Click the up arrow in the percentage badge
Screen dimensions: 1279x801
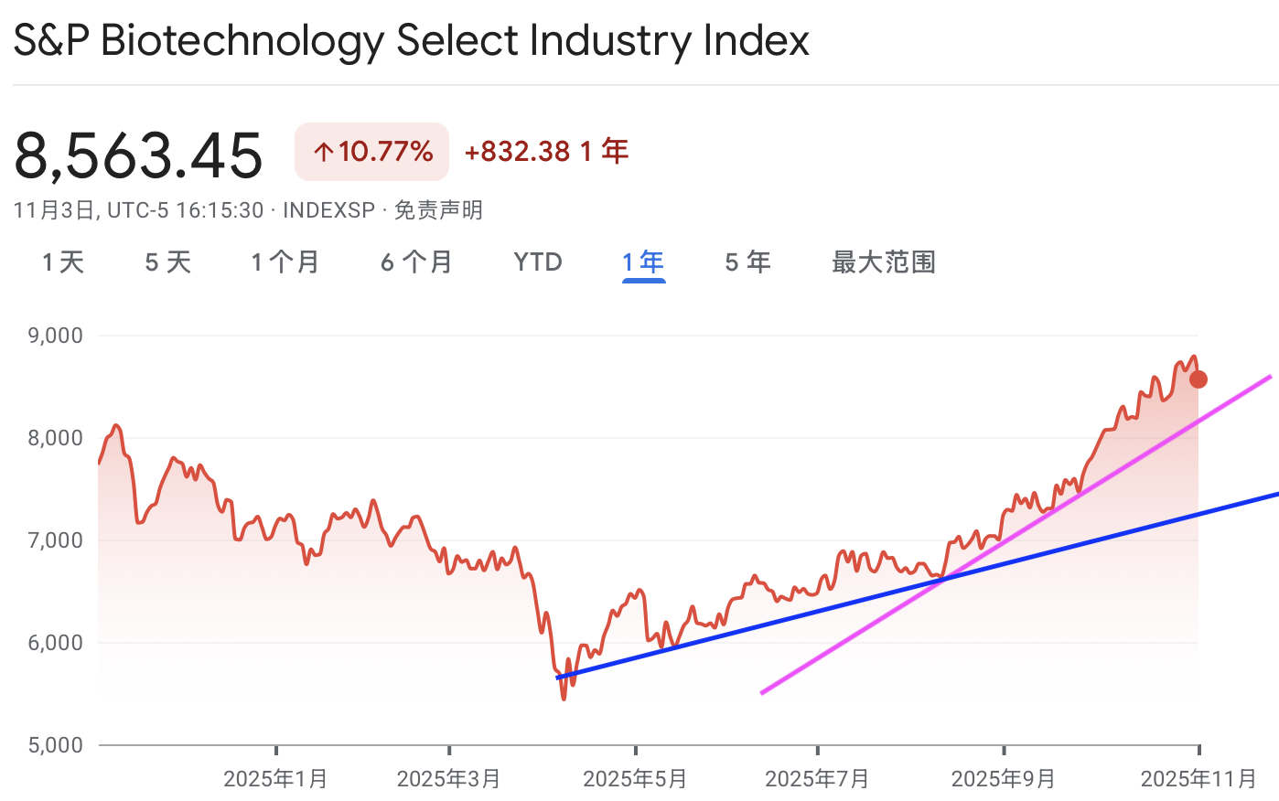(x=323, y=152)
